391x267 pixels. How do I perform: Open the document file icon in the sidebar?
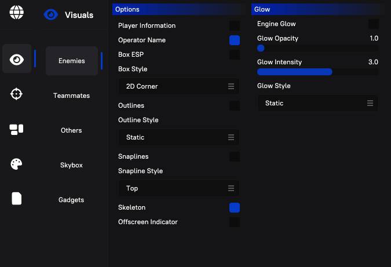tap(17, 199)
